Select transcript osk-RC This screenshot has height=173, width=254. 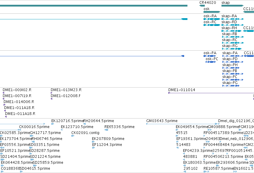pyautogui.click(x=212, y=25)
